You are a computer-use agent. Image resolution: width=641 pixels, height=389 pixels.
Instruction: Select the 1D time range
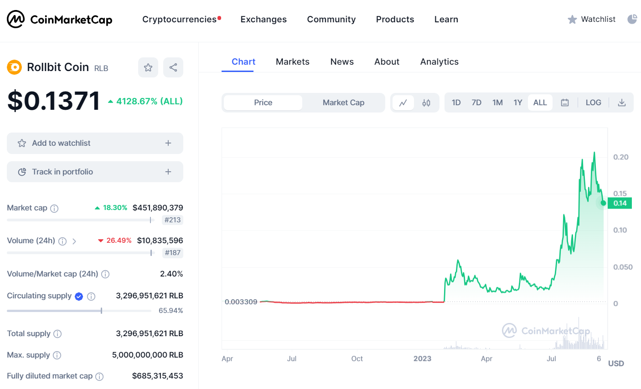click(x=456, y=102)
